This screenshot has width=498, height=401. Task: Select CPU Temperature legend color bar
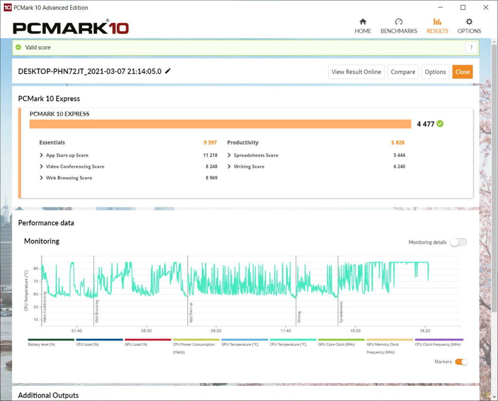293,340
